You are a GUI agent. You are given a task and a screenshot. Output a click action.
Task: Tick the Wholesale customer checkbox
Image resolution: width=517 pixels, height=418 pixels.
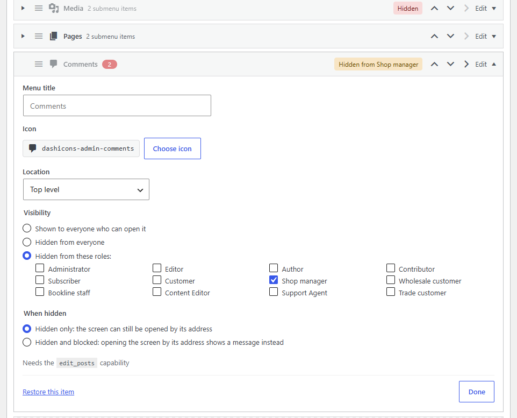coord(391,280)
